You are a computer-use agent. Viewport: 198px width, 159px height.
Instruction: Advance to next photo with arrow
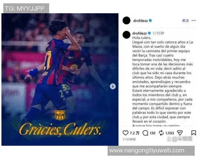tap(113, 86)
